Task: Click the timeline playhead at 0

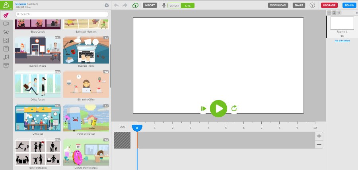Action: pyautogui.click(x=137, y=127)
